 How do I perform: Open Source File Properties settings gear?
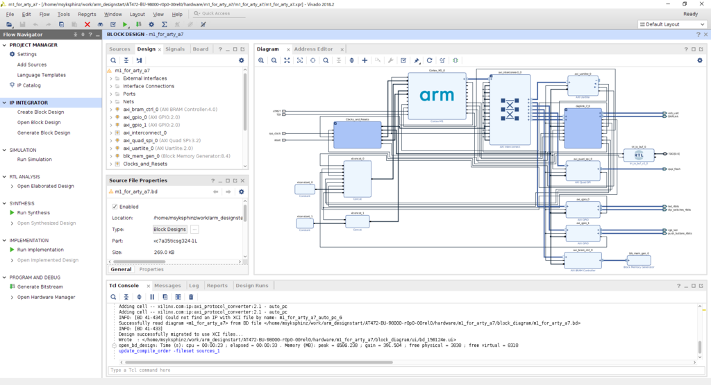click(x=241, y=191)
